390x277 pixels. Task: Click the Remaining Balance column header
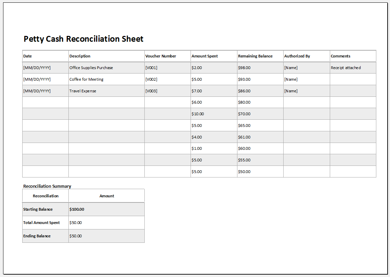pyautogui.click(x=255, y=56)
